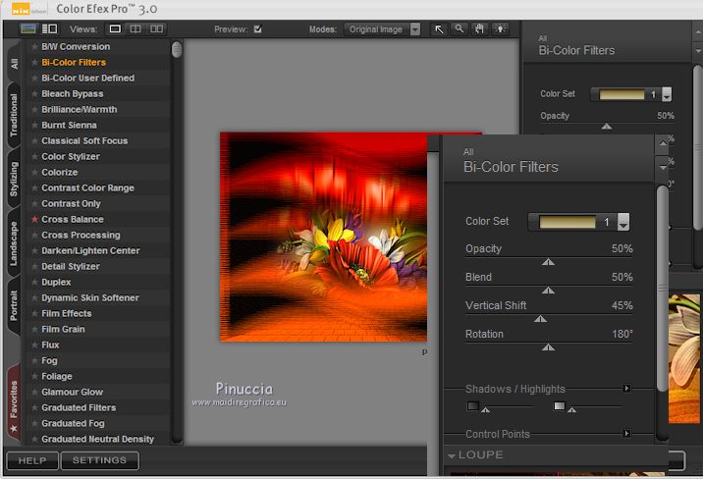
Task: Click the HELP button
Action: point(32,460)
